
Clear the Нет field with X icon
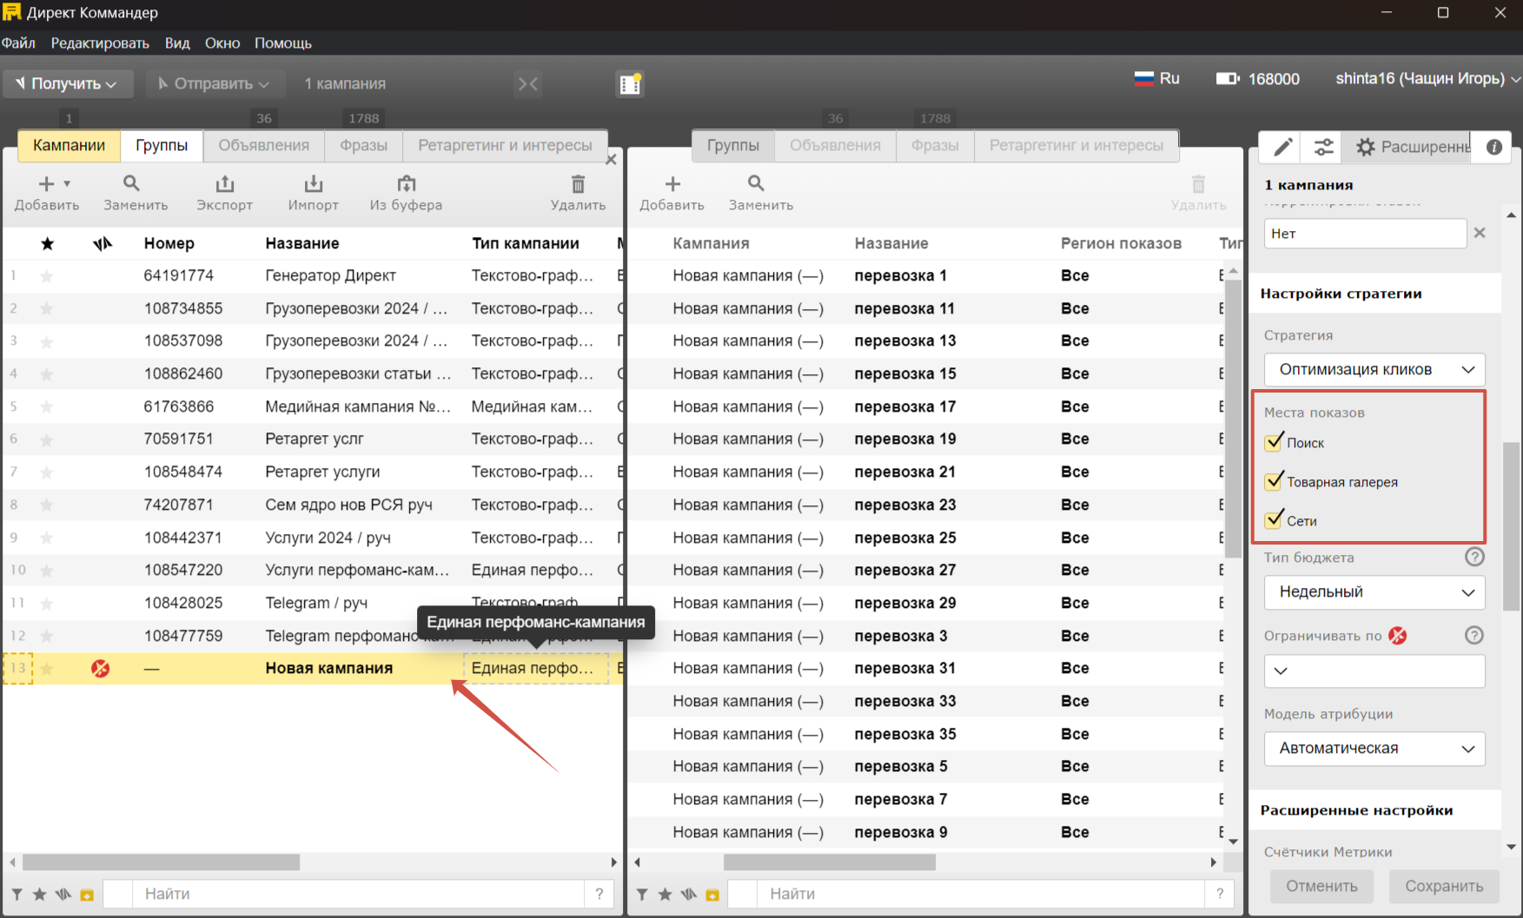click(1480, 233)
